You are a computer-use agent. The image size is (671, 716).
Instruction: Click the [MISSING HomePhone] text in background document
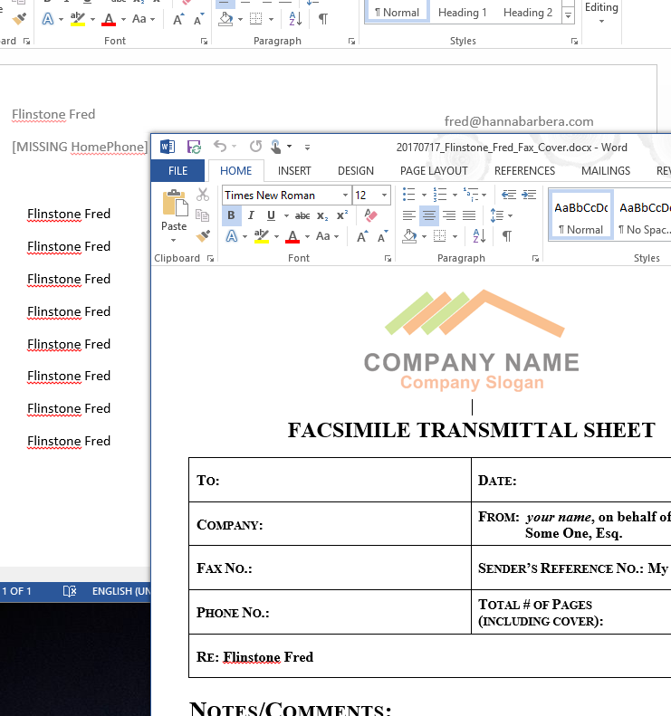[x=80, y=147]
